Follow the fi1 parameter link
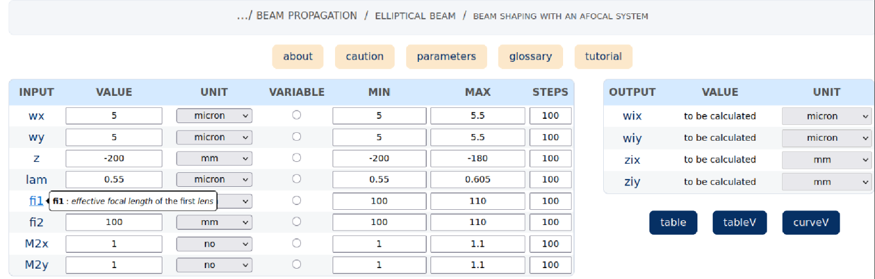 point(36,201)
